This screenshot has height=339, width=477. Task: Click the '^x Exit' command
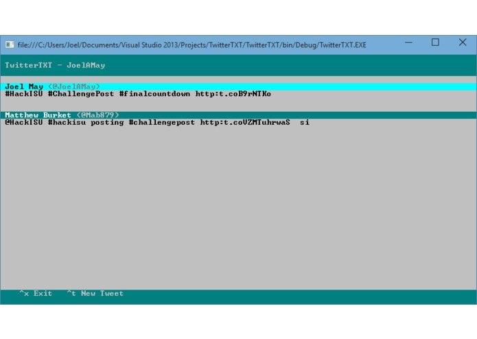point(36,294)
